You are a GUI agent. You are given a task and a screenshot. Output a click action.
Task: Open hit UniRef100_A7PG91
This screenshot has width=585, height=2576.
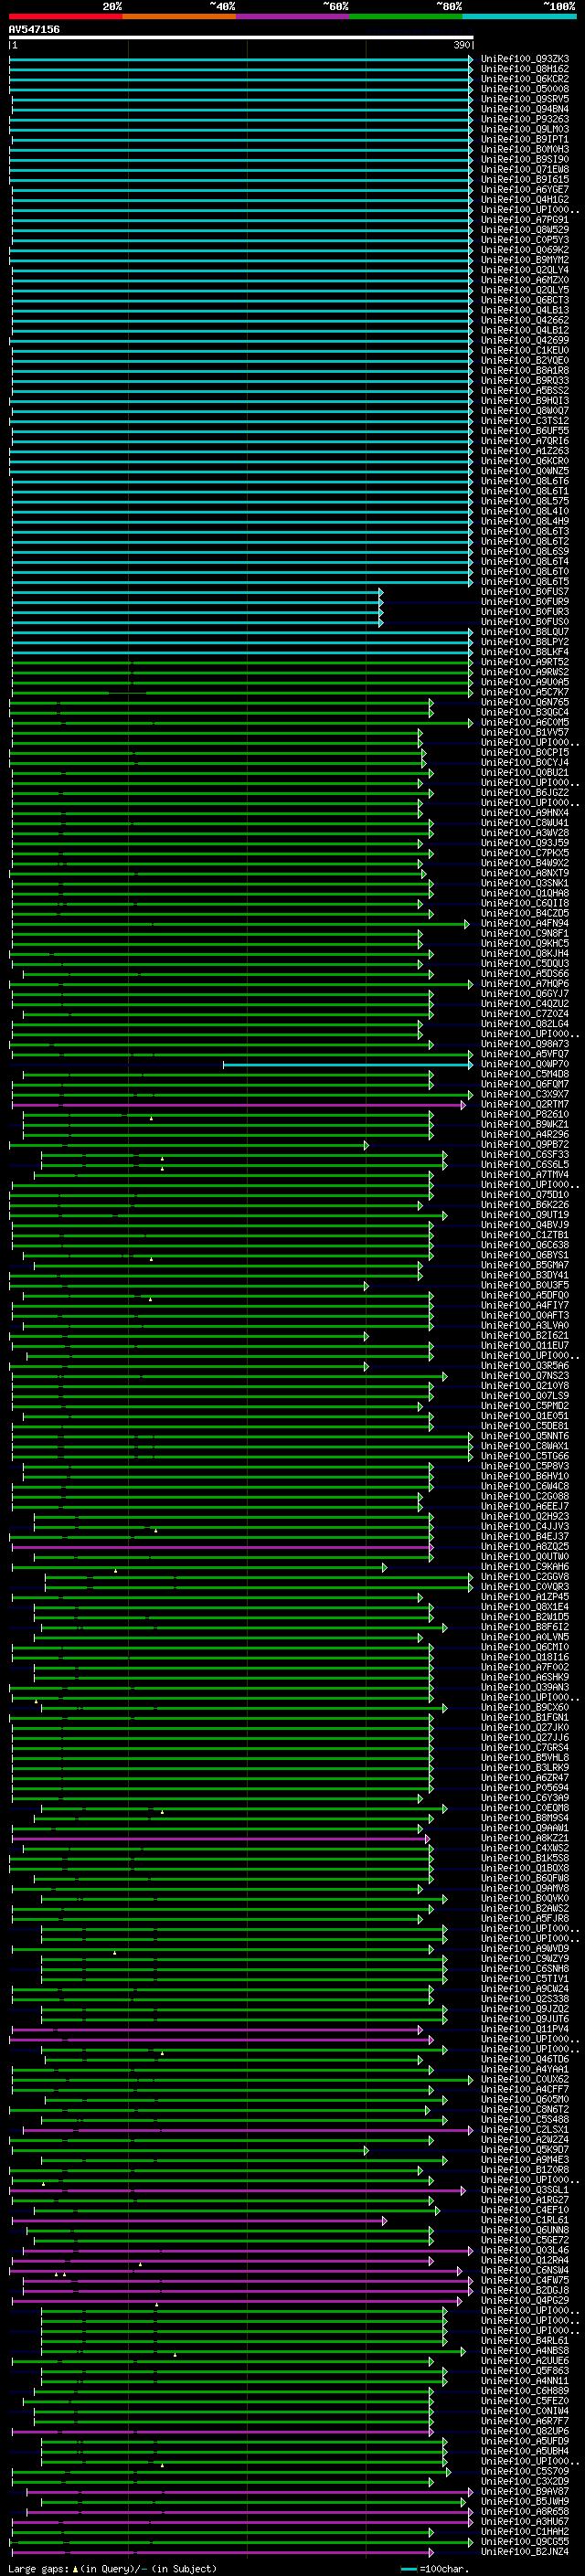(525, 220)
